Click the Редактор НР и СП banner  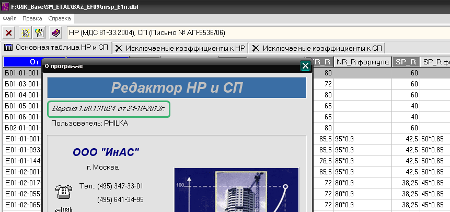[x=177, y=87]
